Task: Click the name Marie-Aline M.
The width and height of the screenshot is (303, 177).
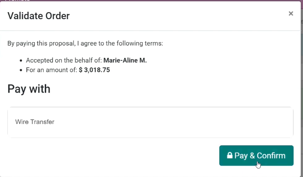Action: [125, 60]
